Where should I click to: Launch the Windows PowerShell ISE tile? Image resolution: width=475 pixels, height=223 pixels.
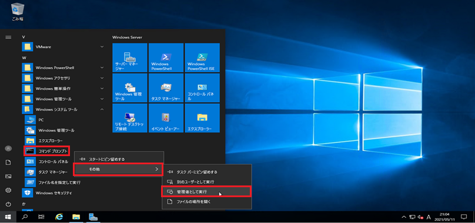tap(202, 58)
